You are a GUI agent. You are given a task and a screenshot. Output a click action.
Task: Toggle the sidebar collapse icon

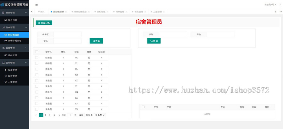tap(36, 5)
